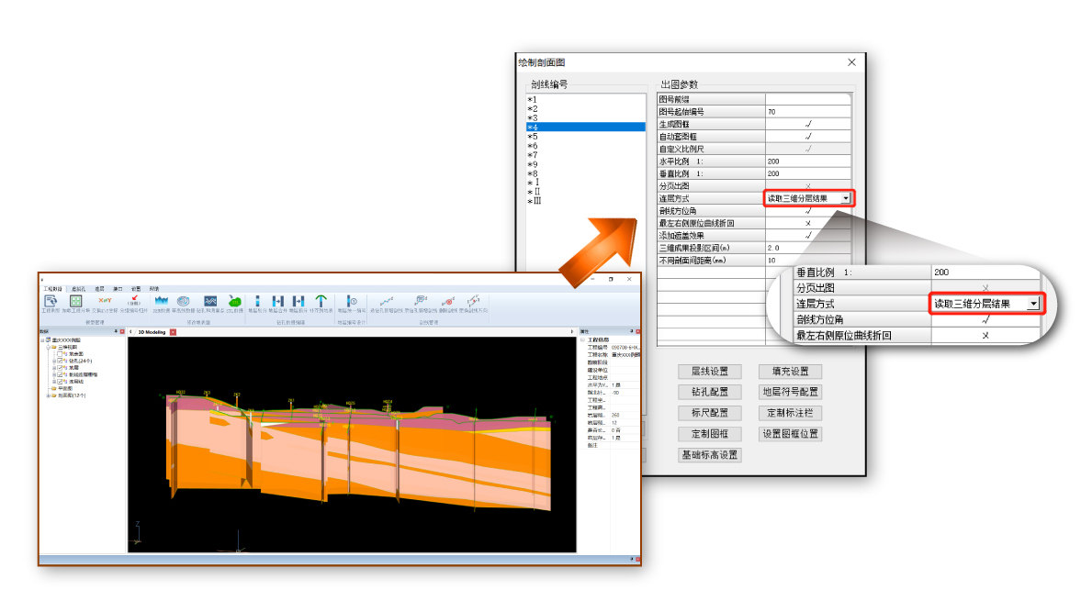Select the 地层划分 stratum division icon
Screen dimensions: 1092x612
point(258,301)
